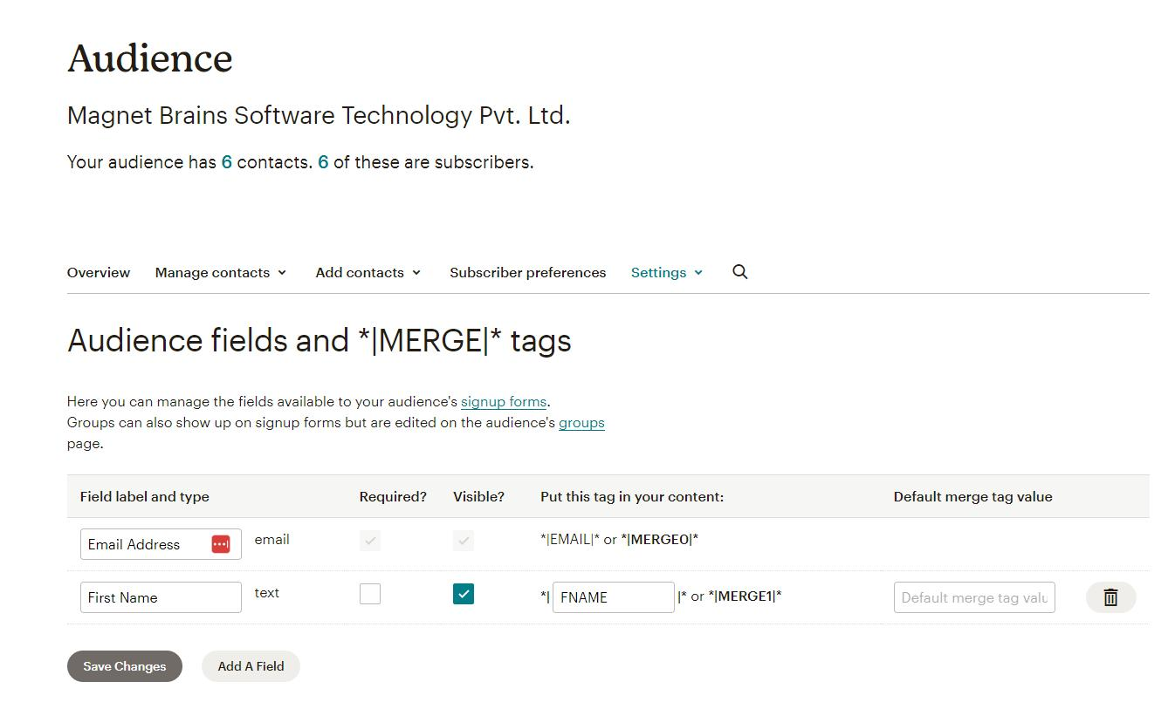Click the Save Changes button
Screen dimensions: 1175x702
coord(125,666)
